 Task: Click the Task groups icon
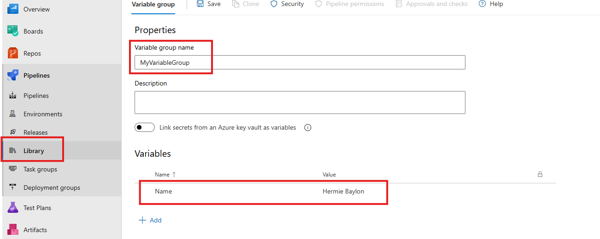point(13,169)
